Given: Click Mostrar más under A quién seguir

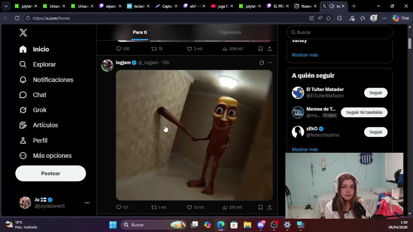Looking at the screenshot, I should (305, 150).
